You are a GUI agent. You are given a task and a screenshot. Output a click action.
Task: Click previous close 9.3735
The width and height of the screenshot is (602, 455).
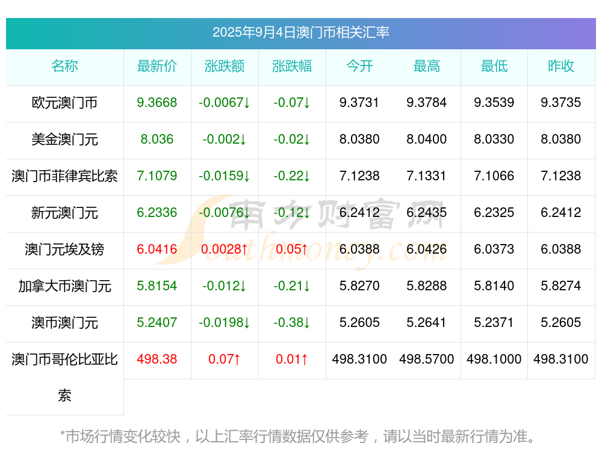[561, 102]
